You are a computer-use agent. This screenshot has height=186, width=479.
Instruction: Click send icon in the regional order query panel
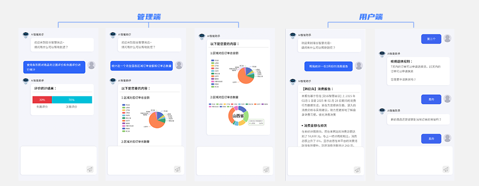177,169
